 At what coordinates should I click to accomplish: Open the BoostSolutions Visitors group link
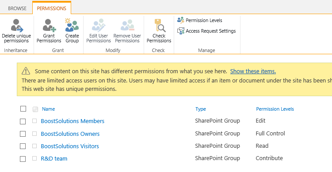pos(70,146)
